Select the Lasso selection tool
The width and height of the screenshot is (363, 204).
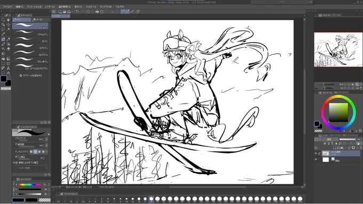3,29
